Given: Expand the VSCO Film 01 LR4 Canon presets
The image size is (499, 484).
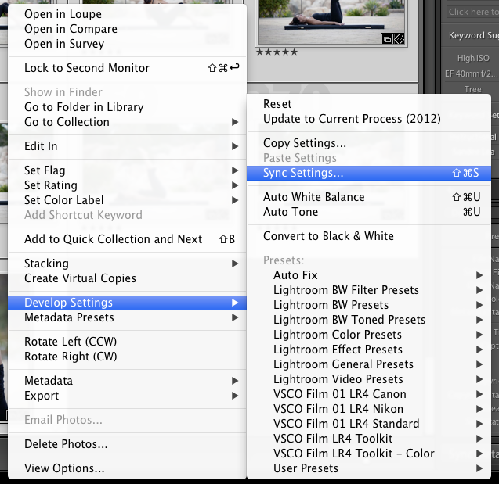Looking at the screenshot, I should tap(339, 394).
